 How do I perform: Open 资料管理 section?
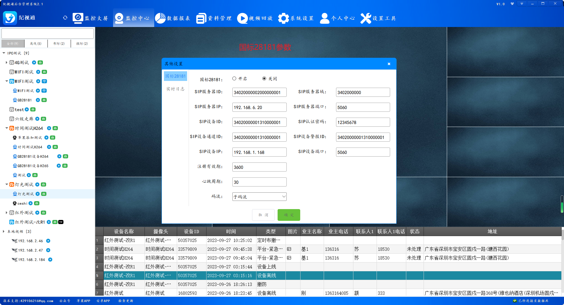click(x=214, y=18)
